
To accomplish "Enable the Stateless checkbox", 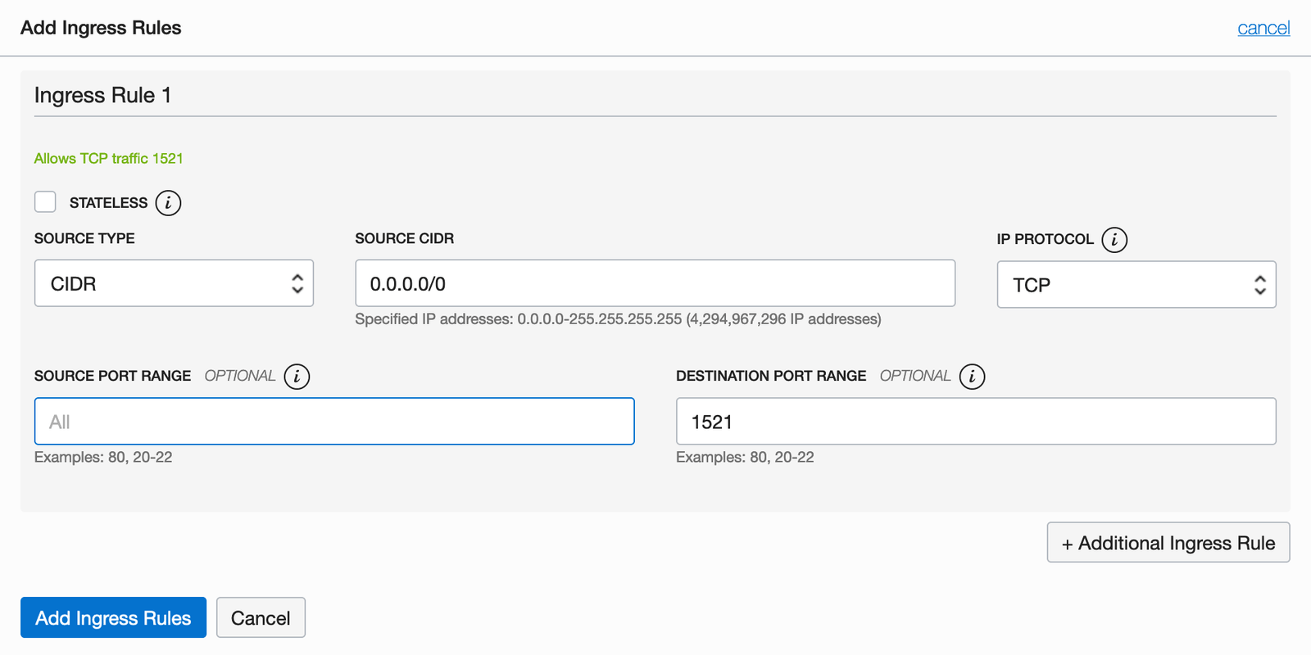I will tap(46, 202).
